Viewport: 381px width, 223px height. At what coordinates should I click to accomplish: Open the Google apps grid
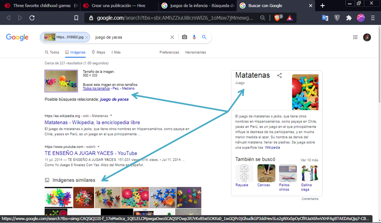click(x=355, y=37)
